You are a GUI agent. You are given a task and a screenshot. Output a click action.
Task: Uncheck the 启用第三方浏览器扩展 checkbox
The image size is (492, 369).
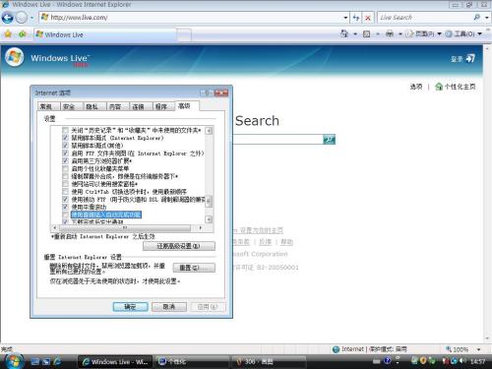point(65,160)
